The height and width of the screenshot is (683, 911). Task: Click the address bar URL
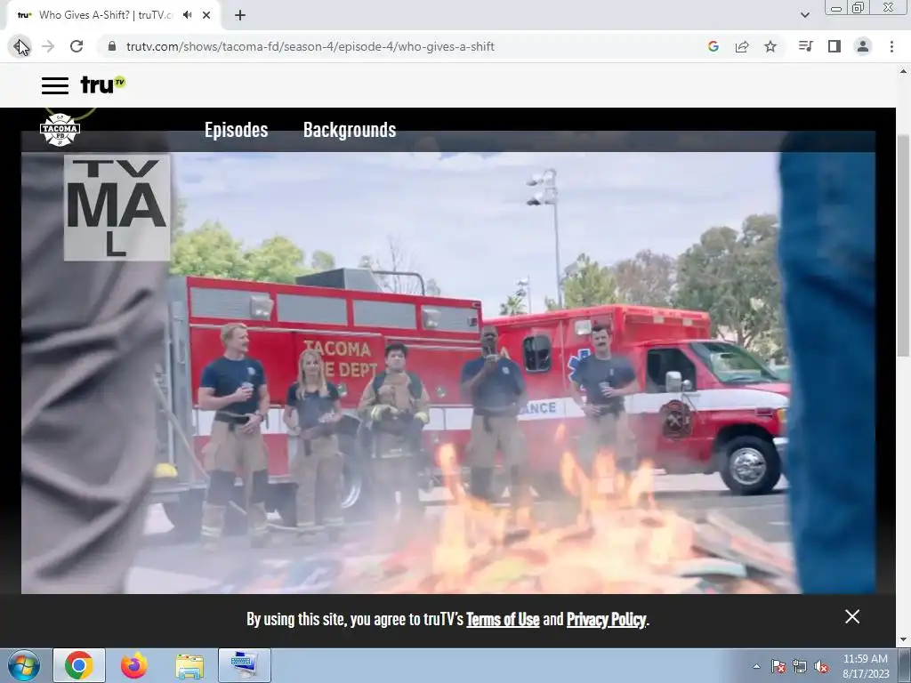310,46
